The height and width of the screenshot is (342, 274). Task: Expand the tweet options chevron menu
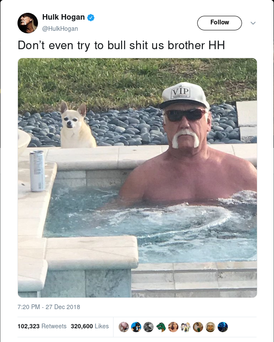253,23
